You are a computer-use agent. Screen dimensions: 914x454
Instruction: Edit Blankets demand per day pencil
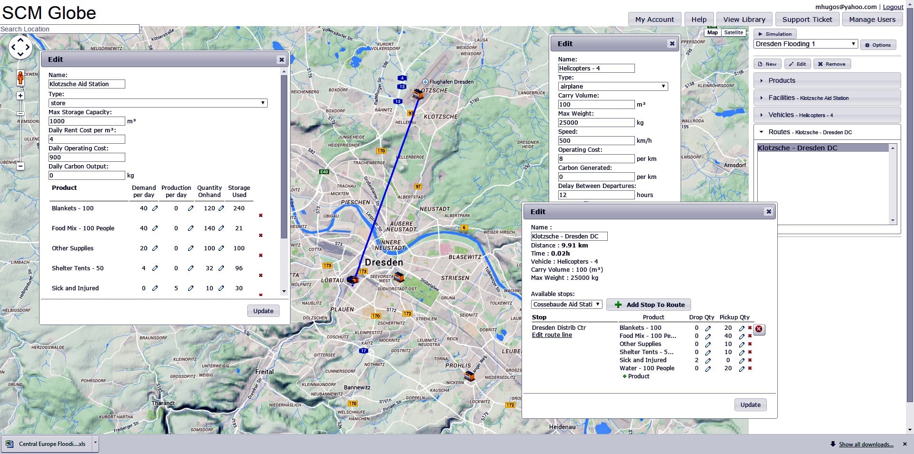(155, 208)
